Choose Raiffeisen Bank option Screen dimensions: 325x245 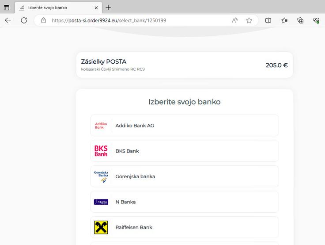[185, 227]
